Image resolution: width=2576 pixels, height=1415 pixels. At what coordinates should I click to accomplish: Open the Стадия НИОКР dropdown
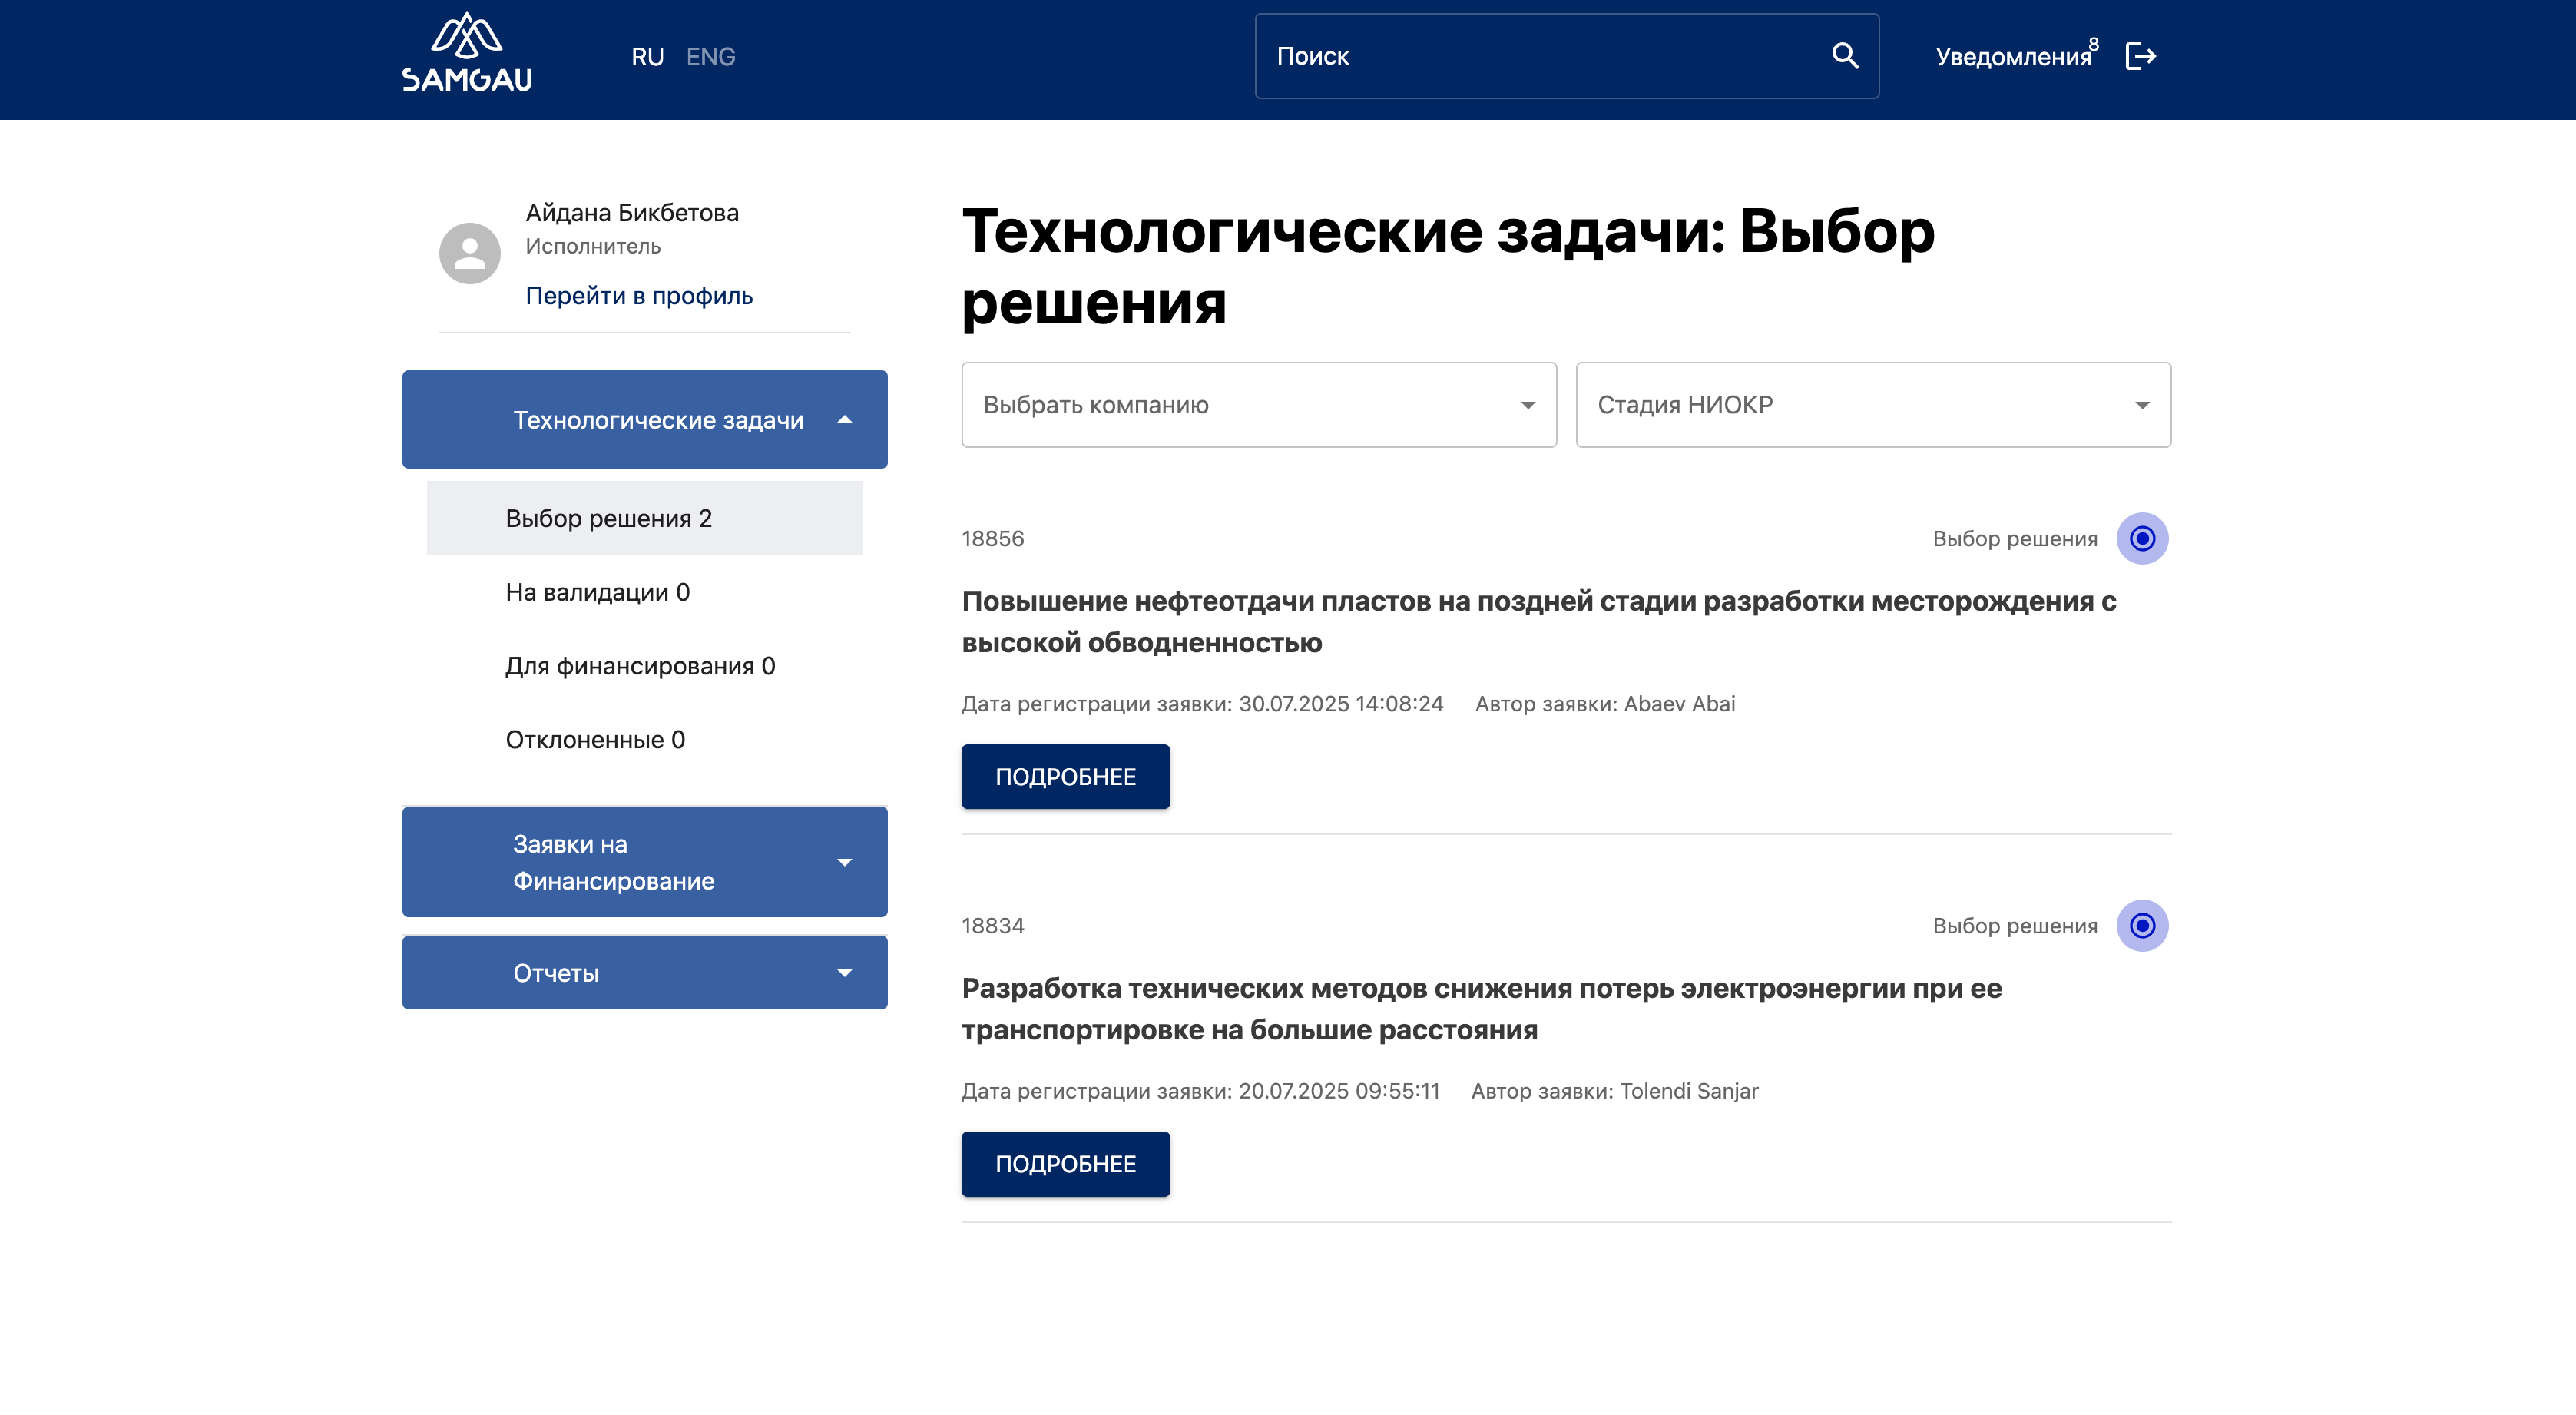[x=1872, y=404]
